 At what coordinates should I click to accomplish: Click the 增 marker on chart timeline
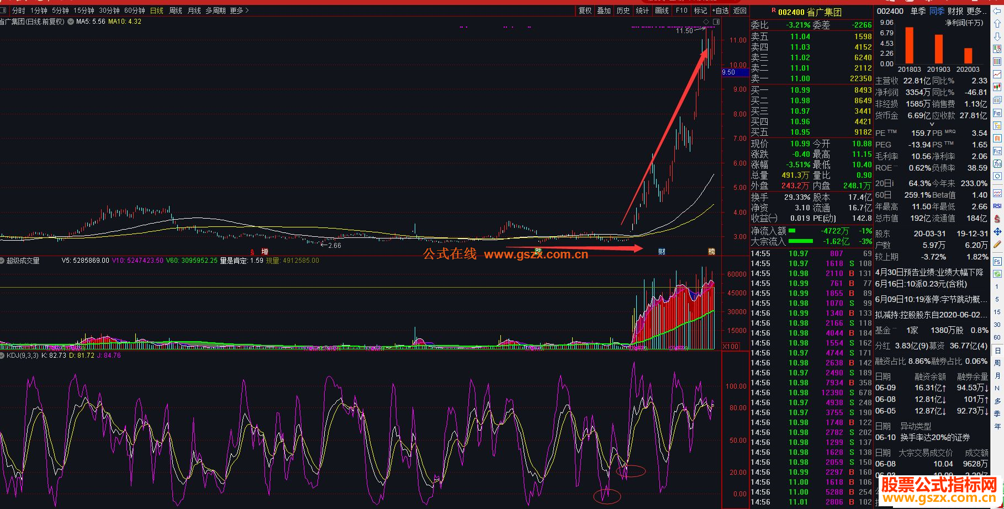pos(265,251)
